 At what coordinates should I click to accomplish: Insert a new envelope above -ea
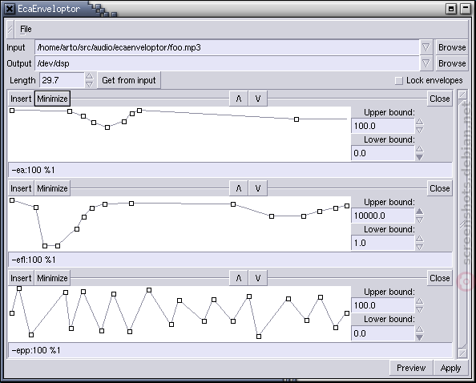tap(21, 99)
